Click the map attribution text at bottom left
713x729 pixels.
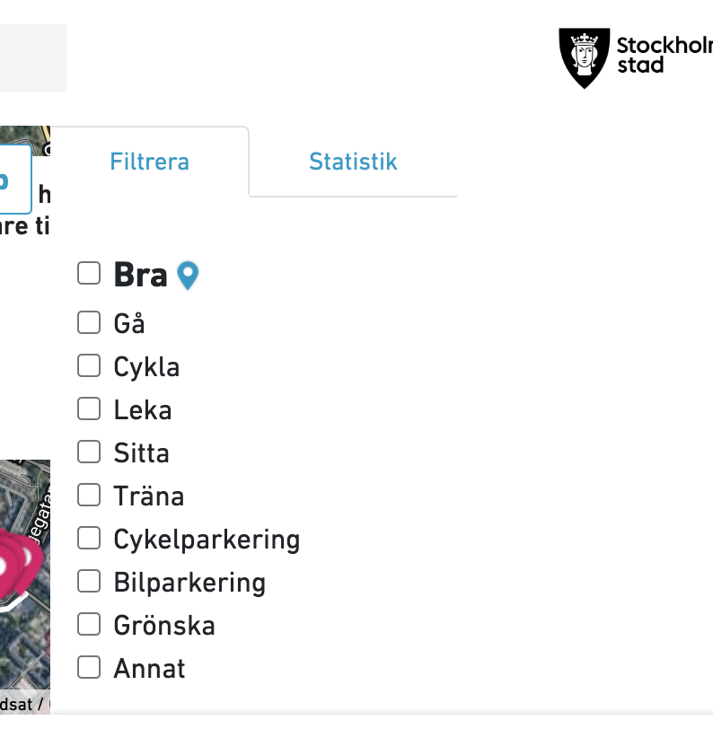pyautogui.click(x=22, y=704)
